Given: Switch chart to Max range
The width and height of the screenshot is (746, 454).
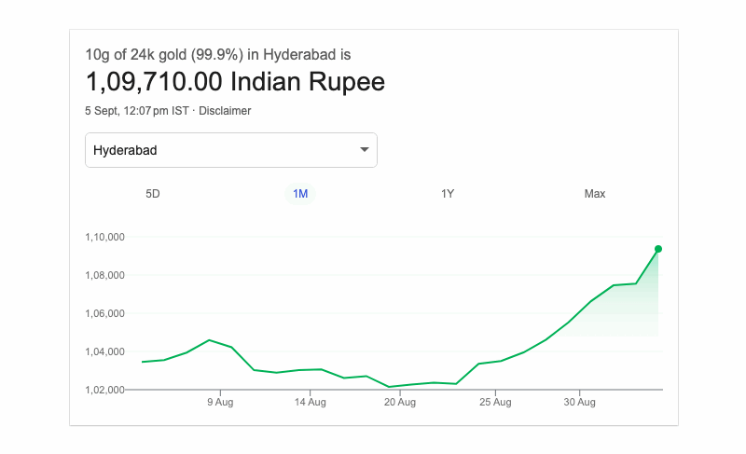Looking at the screenshot, I should click(595, 194).
